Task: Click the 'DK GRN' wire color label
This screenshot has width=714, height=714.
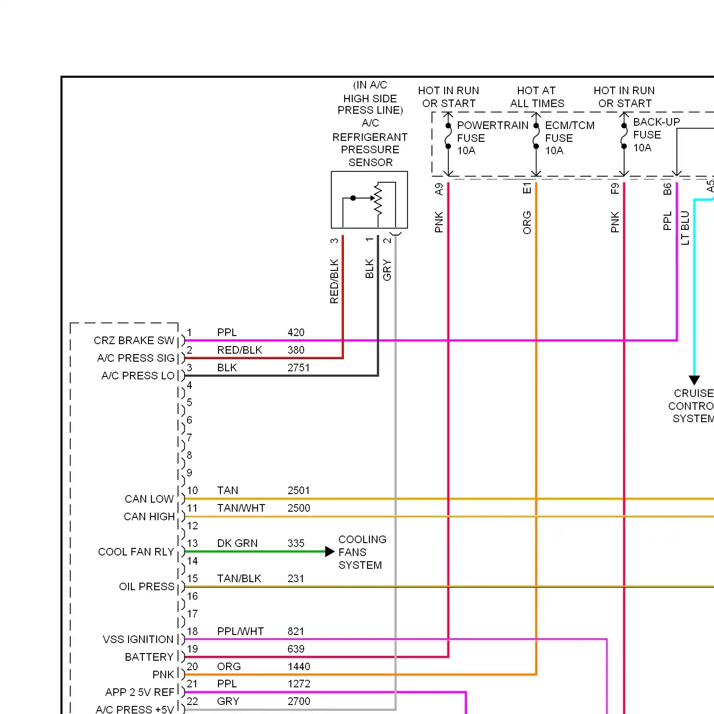Action: point(237,543)
